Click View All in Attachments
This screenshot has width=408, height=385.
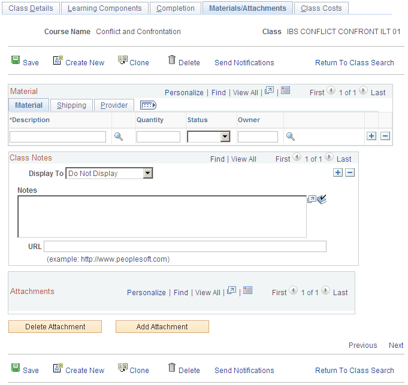click(x=208, y=292)
